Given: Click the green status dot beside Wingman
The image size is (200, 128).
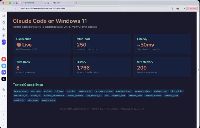Looking at the screenshot, I should point(184,9).
